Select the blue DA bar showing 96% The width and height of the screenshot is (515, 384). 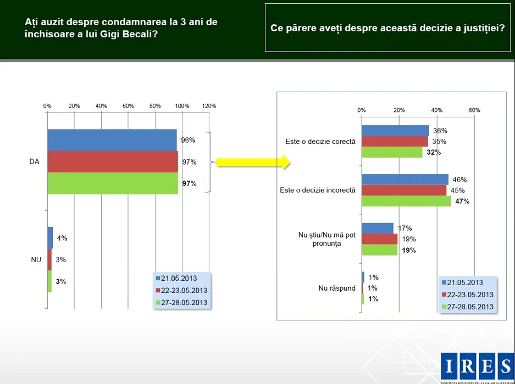(112, 140)
